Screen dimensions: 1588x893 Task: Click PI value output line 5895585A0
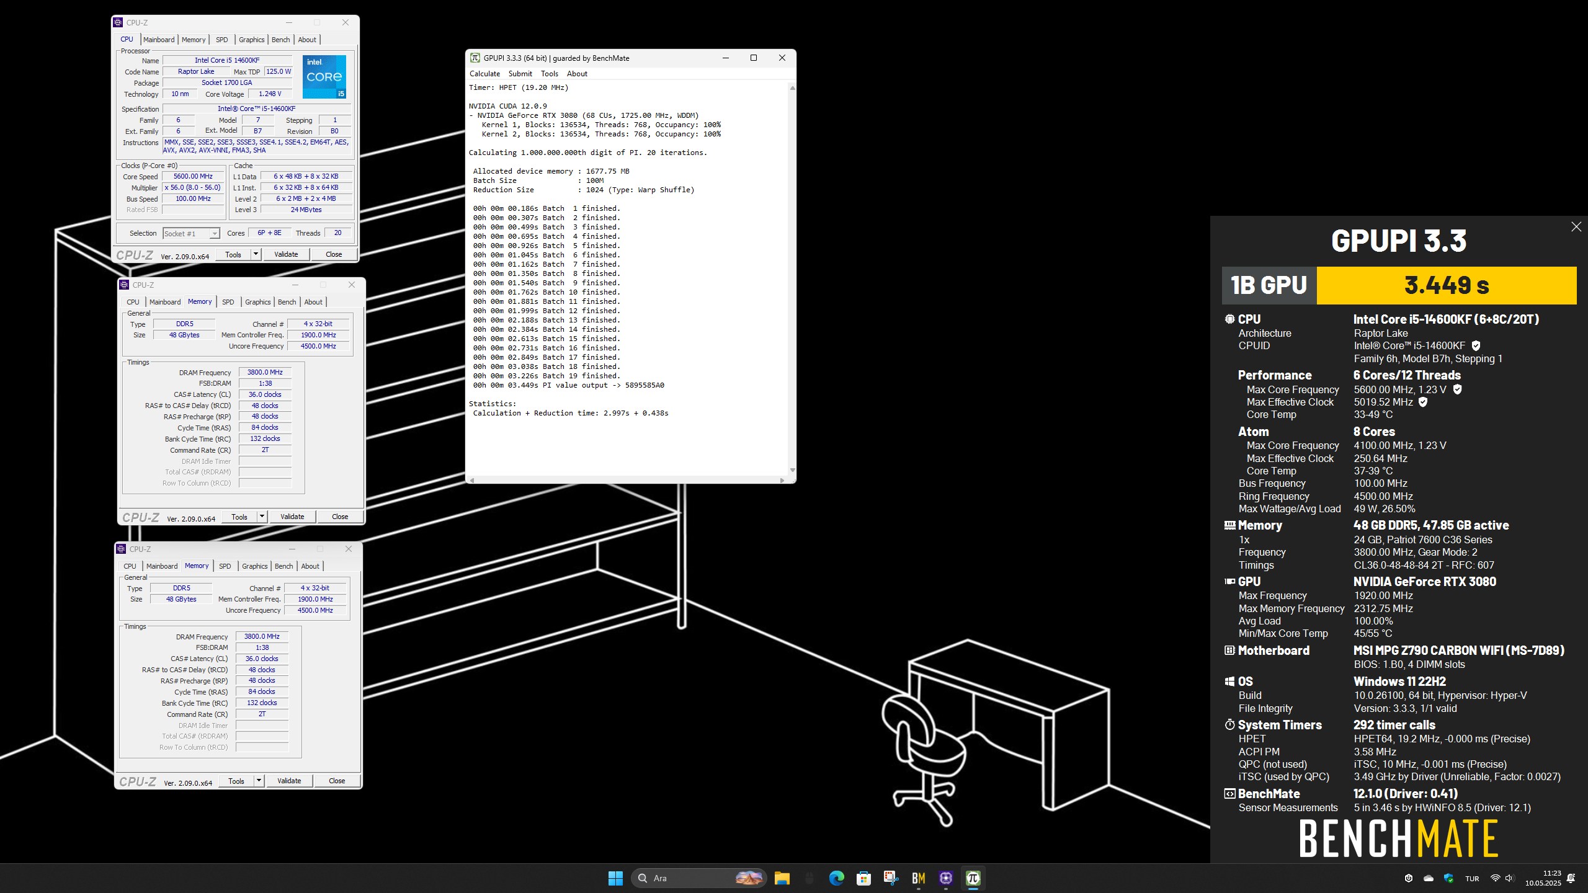point(568,385)
